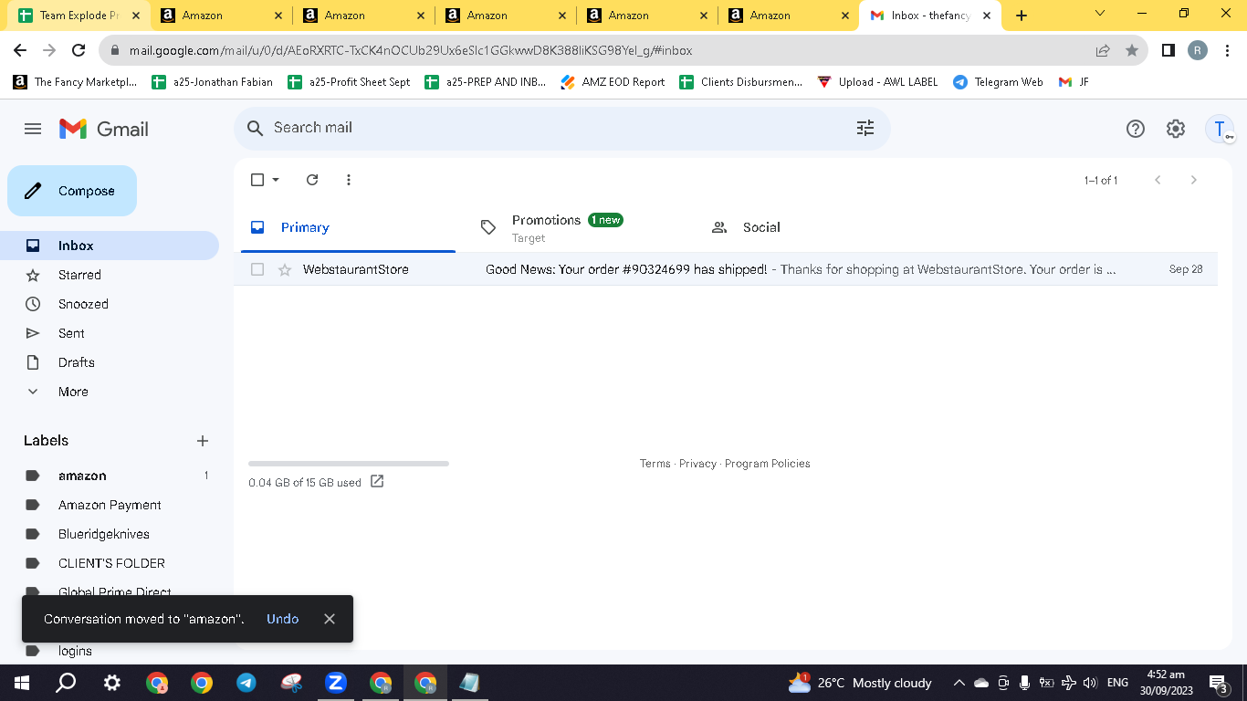Open a new browser tab
The image size is (1247, 701).
[1022, 16]
